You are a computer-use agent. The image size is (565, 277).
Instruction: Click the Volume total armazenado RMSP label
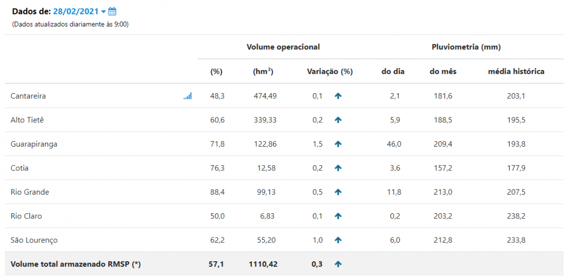click(76, 264)
